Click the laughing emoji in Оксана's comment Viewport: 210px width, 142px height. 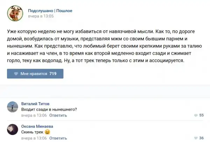coord(48,132)
